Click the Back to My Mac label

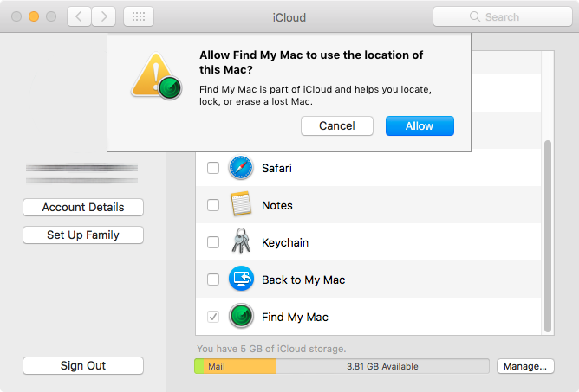pyautogui.click(x=303, y=280)
